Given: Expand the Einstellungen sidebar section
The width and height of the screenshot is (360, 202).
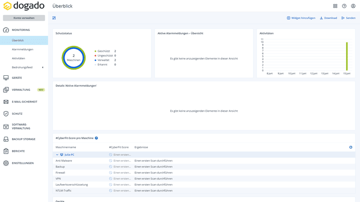Looking at the screenshot, I should pos(22,163).
